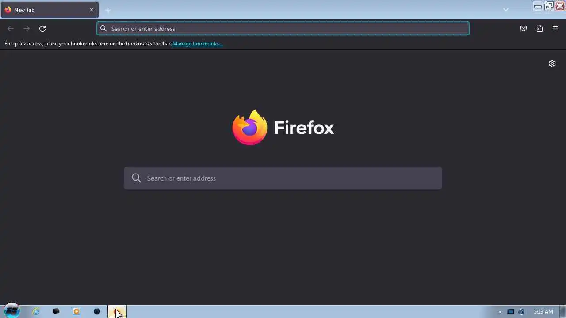Open the volume tray icon
Viewport: 566px width, 318px height.
pos(521,312)
